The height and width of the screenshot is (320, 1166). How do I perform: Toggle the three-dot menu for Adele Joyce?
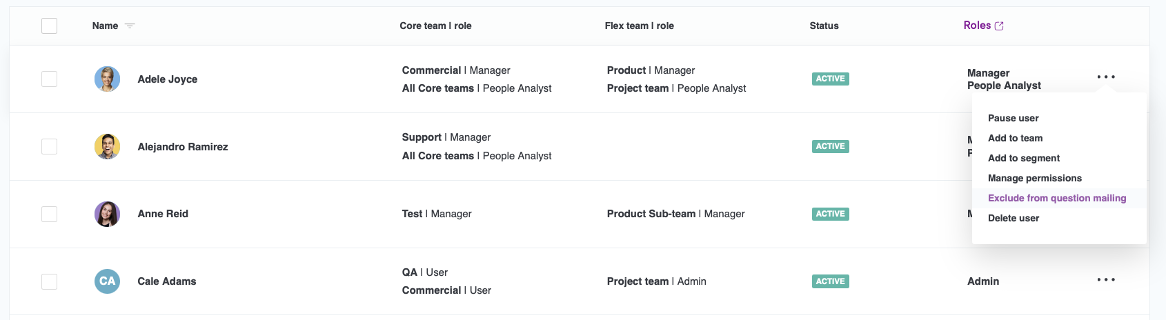coord(1106,77)
